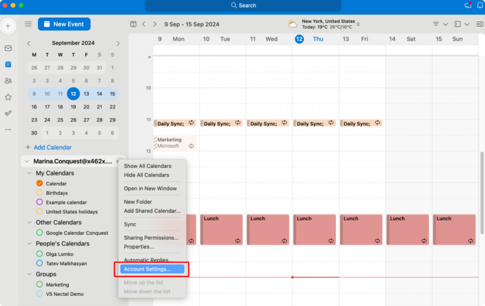Click the Search field

point(242,6)
